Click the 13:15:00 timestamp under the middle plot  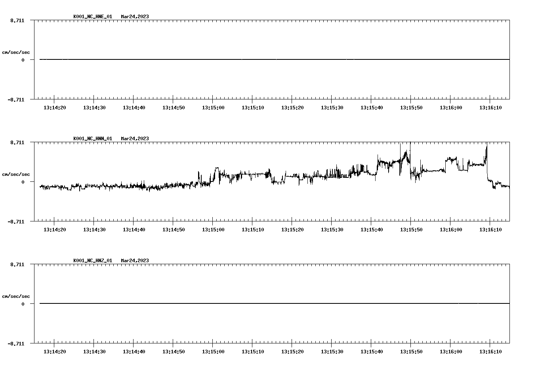click(213, 229)
